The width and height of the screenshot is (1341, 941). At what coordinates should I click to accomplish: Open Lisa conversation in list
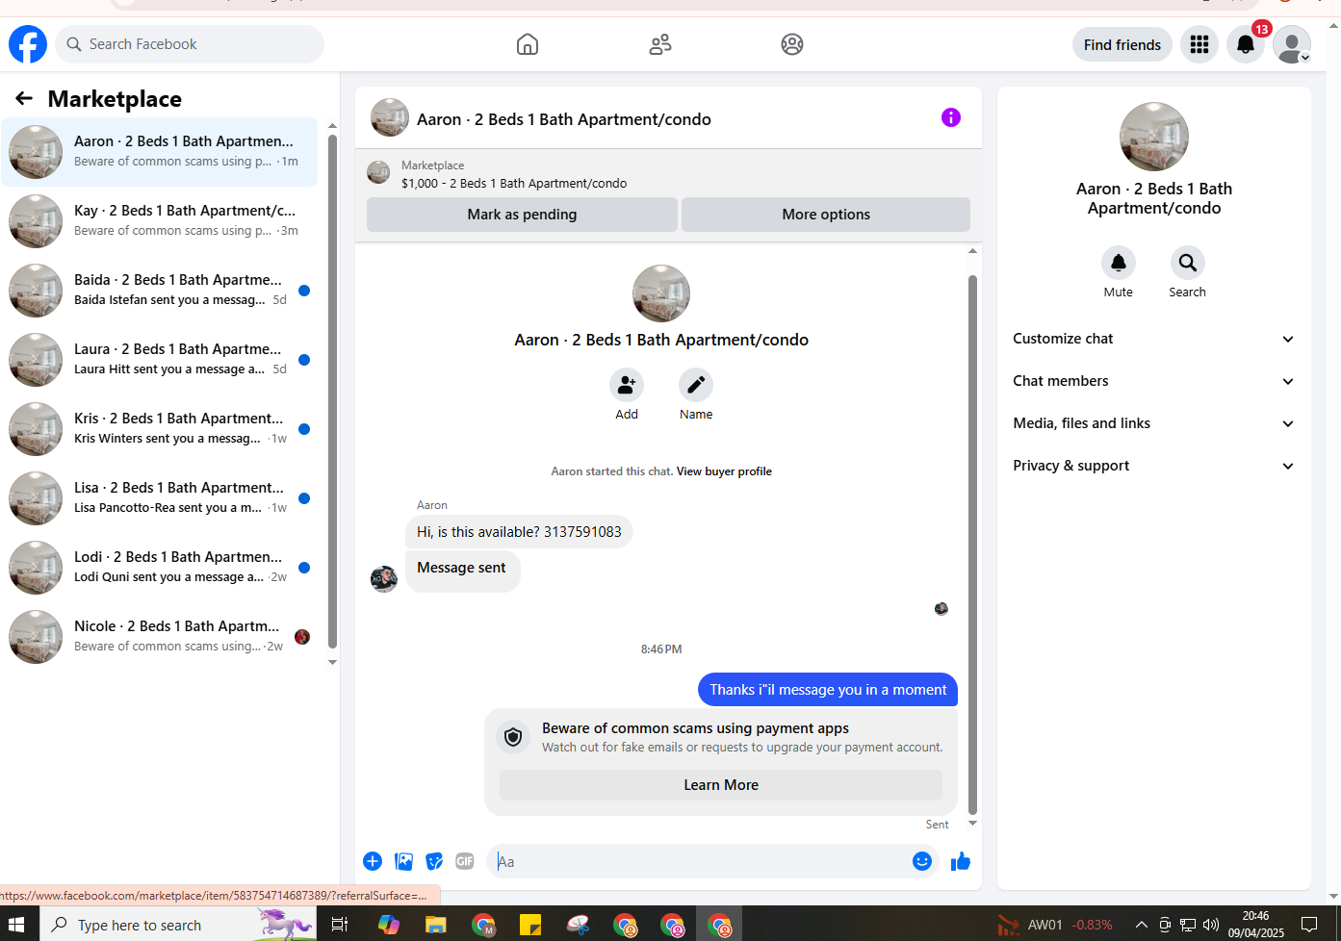click(160, 498)
